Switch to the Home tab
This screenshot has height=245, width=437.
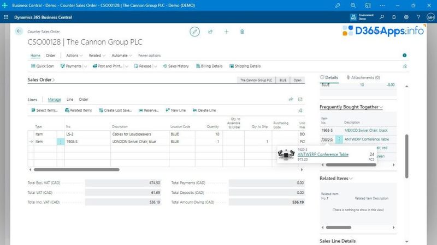click(x=35, y=56)
